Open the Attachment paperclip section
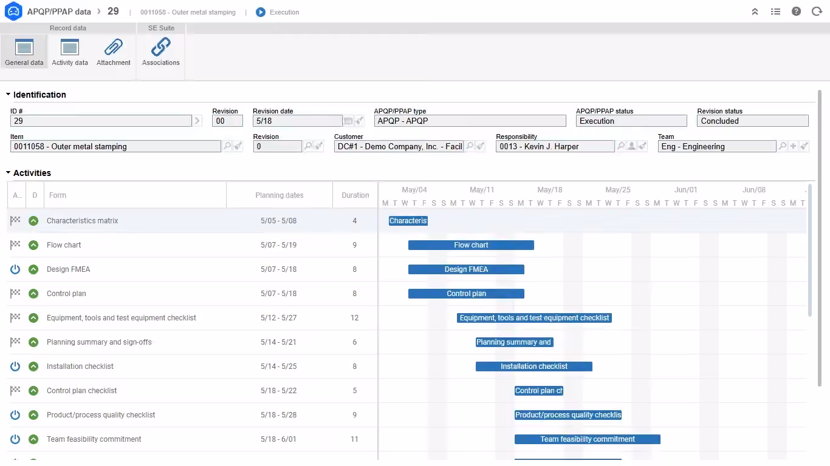 tap(114, 52)
